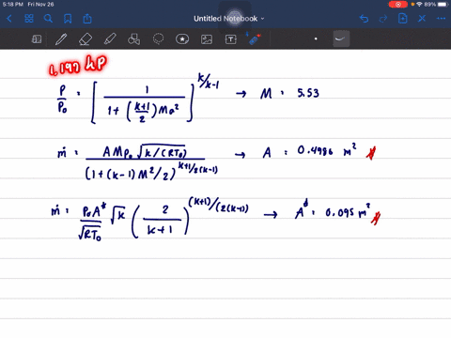Open the thumbnail grid view
The width and height of the screenshot is (451, 338).
29,19
